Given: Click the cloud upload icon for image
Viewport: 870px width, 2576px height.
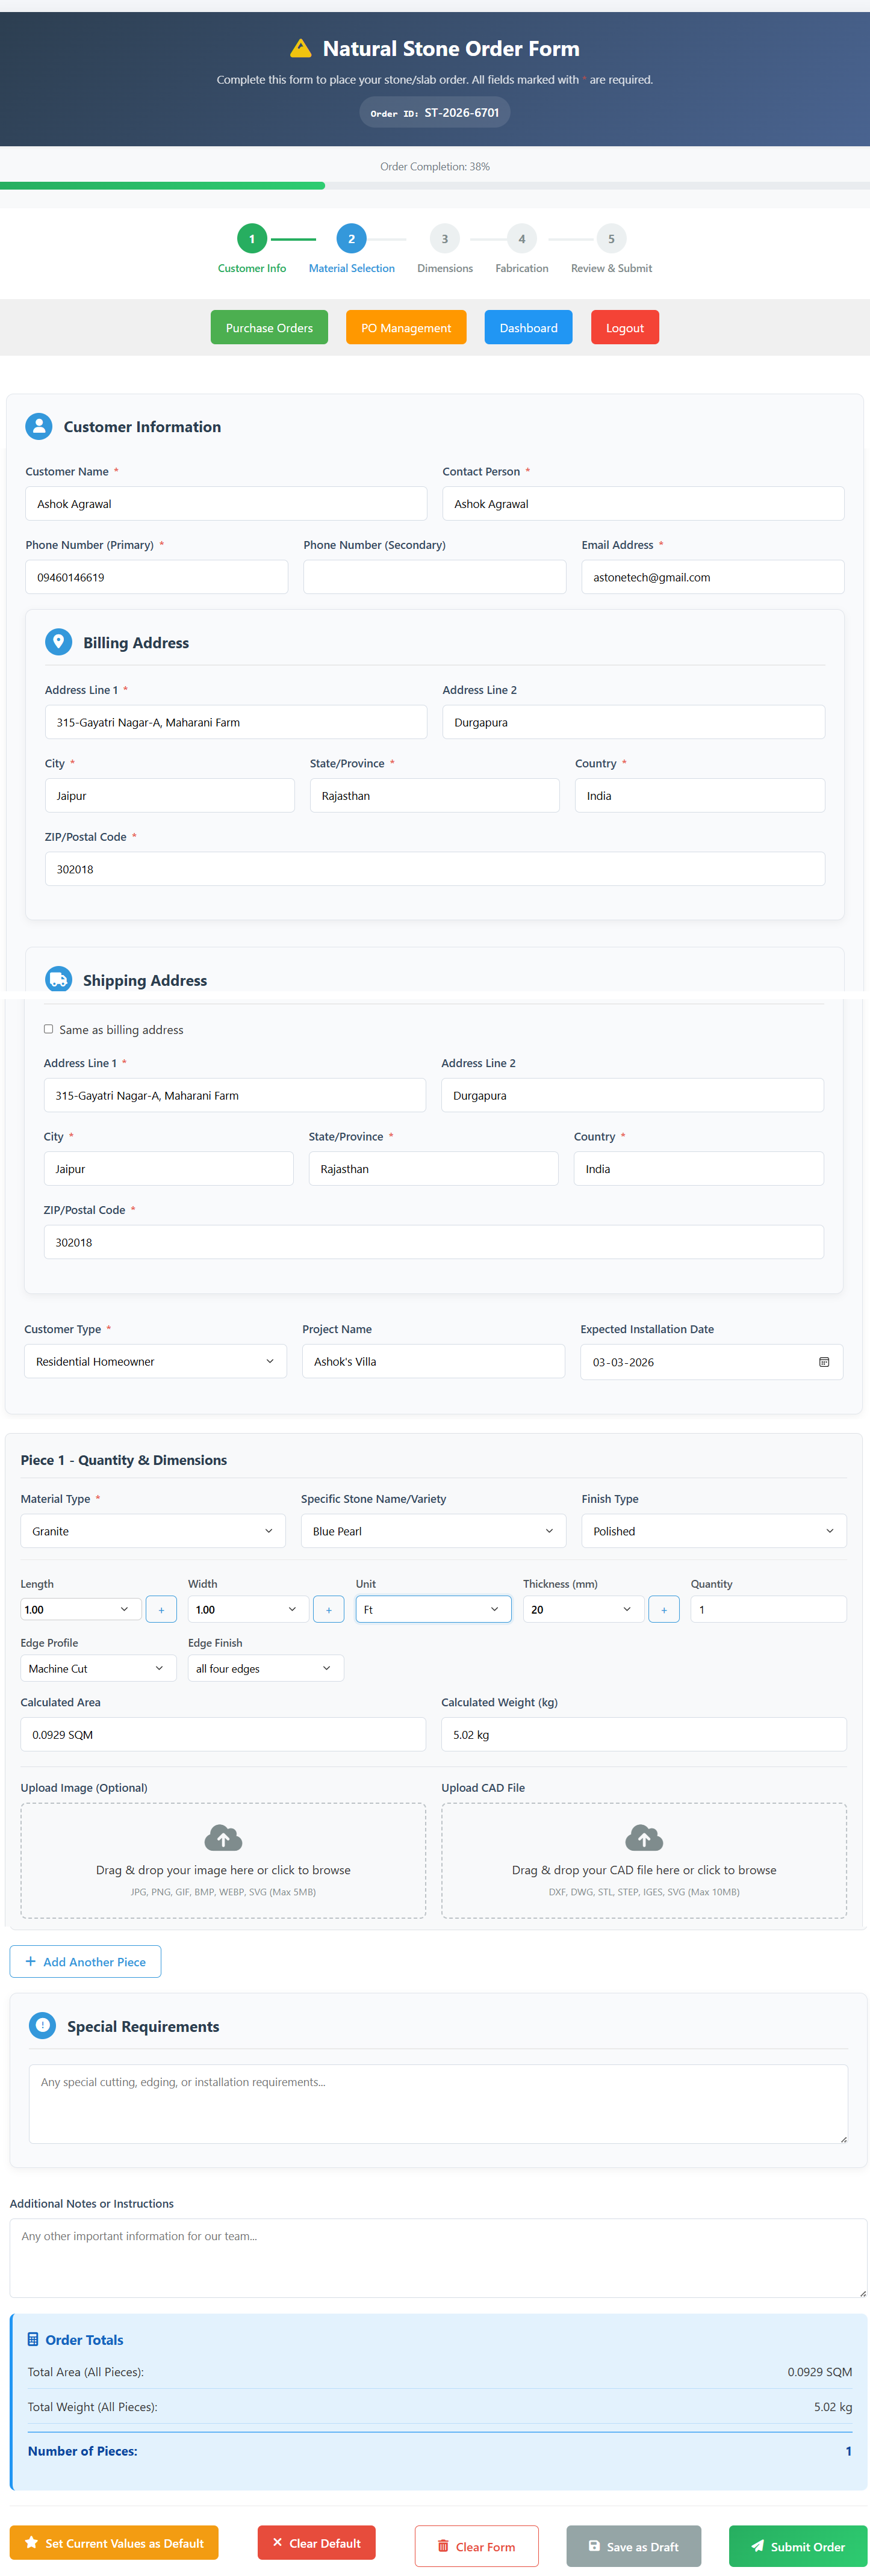Looking at the screenshot, I should coord(223,1837).
